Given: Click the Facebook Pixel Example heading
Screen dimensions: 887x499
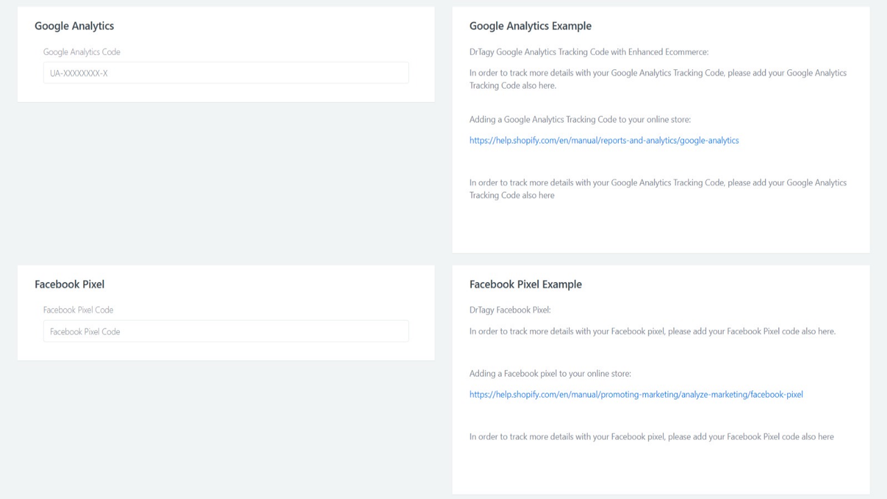Looking at the screenshot, I should click(525, 284).
